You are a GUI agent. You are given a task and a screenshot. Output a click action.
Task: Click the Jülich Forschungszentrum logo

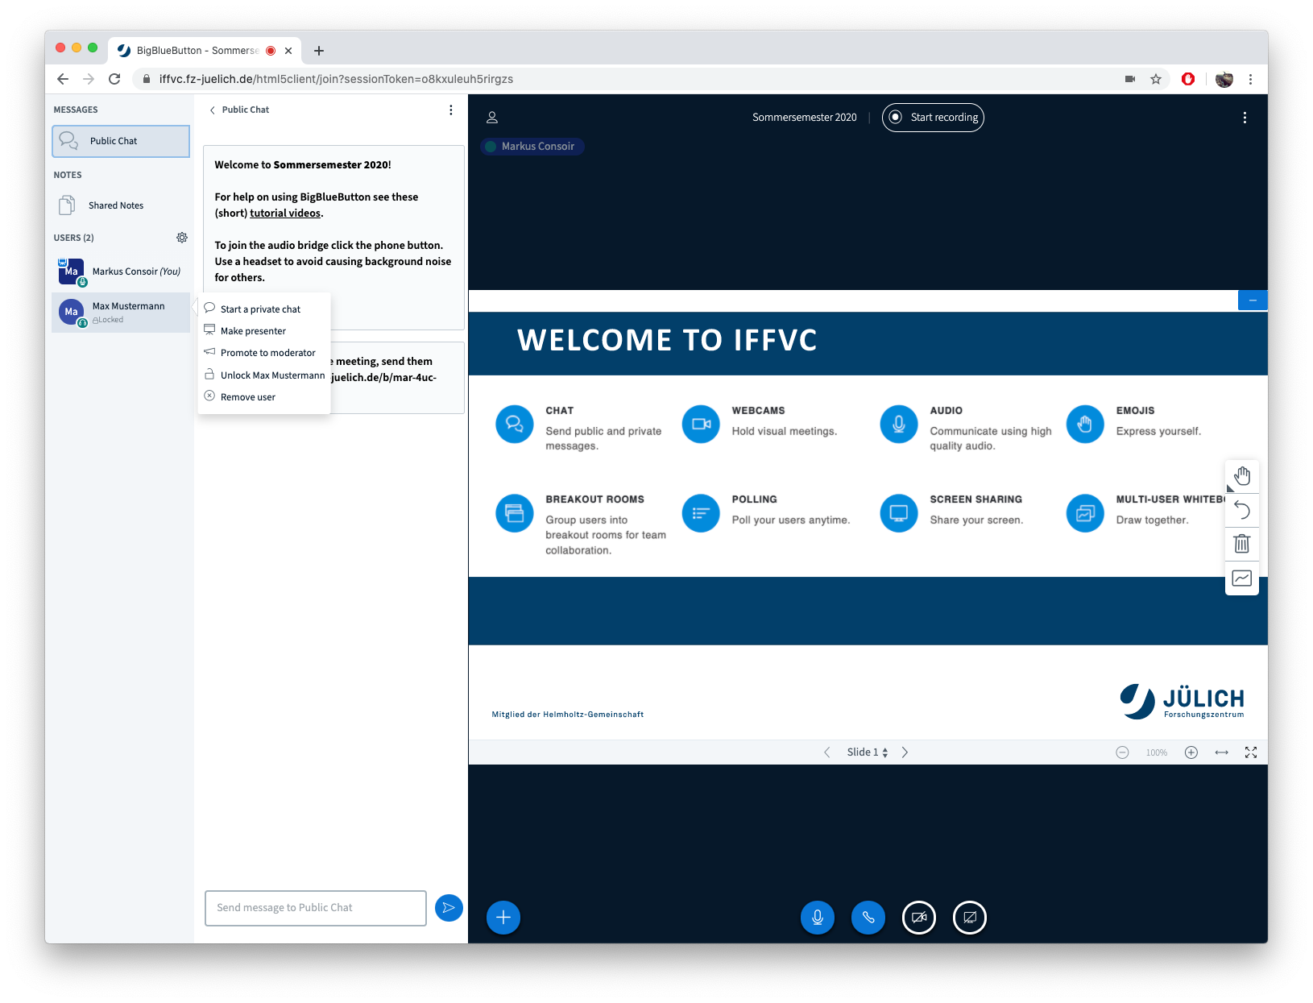pos(1182,702)
